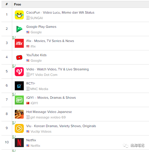
Task: Click the orange Viu app icon
Action: pos(19,128)
